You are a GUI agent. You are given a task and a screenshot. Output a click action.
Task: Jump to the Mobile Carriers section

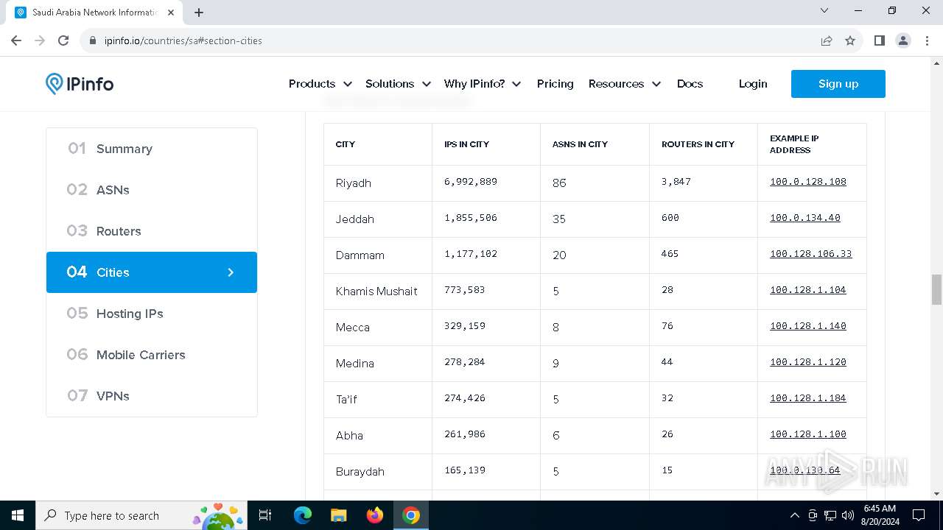pos(141,355)
